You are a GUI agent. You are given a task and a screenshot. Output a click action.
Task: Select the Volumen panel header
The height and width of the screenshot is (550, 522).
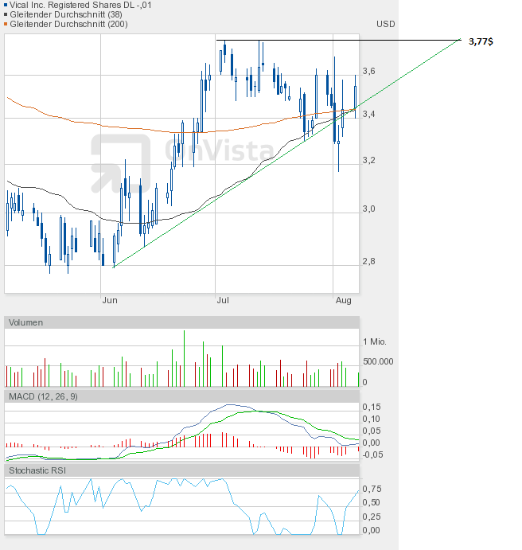coord(25,322)
